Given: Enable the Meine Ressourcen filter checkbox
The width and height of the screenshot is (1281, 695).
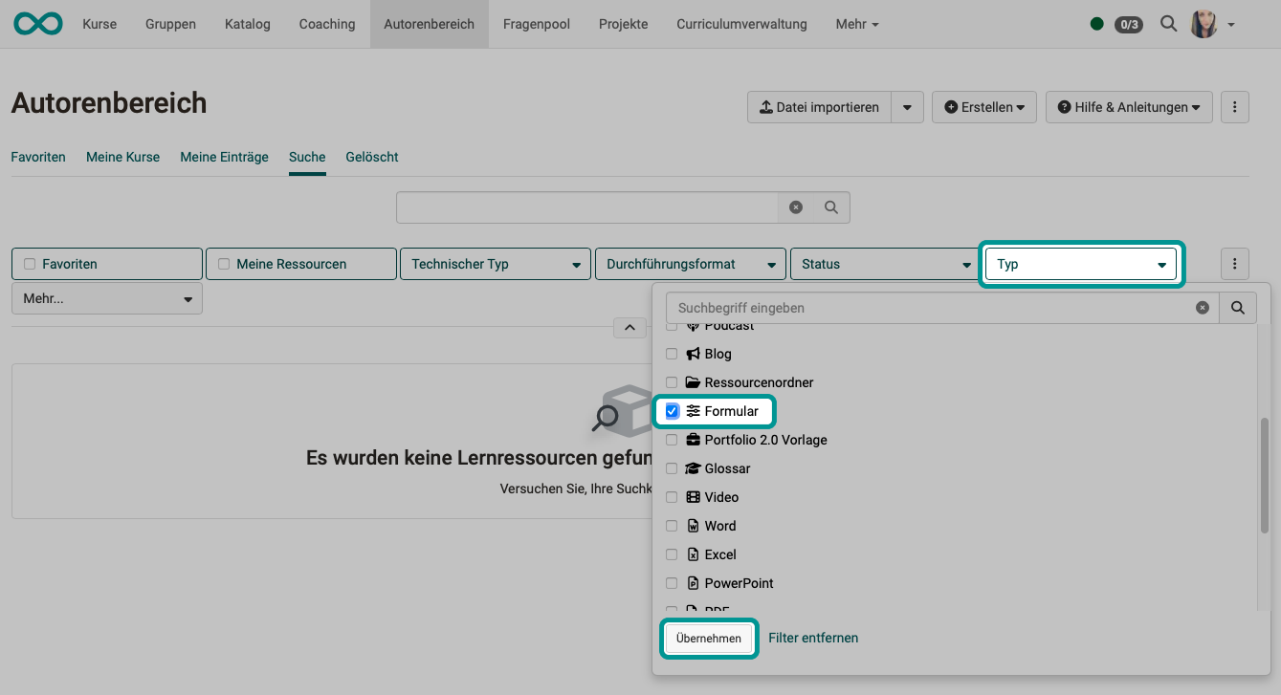Looking at the screenshot, I should tap(224, 263).
